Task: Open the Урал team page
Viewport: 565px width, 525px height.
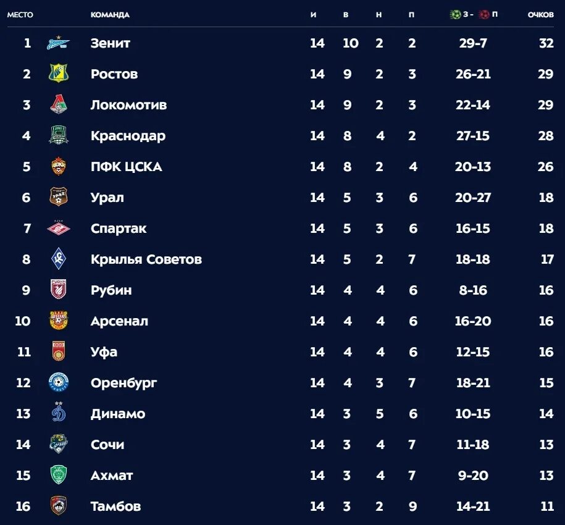Action: [107, 198]
